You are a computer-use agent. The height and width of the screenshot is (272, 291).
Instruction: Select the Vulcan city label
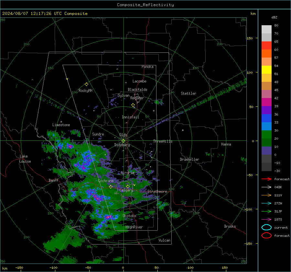coord(164,240)
